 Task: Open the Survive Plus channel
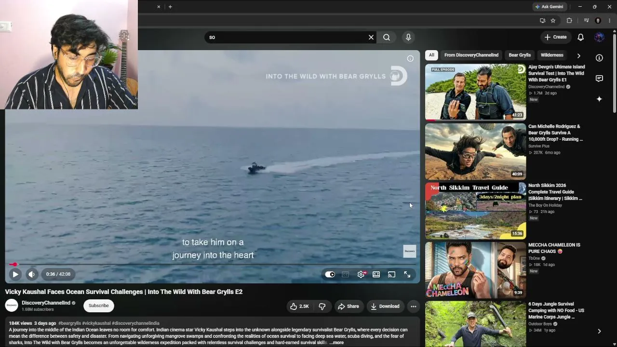(538, 146)
